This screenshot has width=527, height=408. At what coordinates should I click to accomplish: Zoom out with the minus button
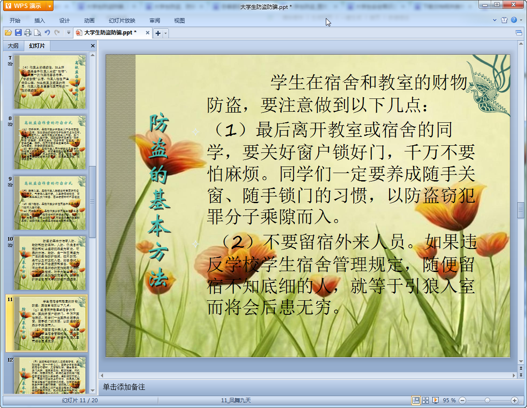[x=462, y=400]
